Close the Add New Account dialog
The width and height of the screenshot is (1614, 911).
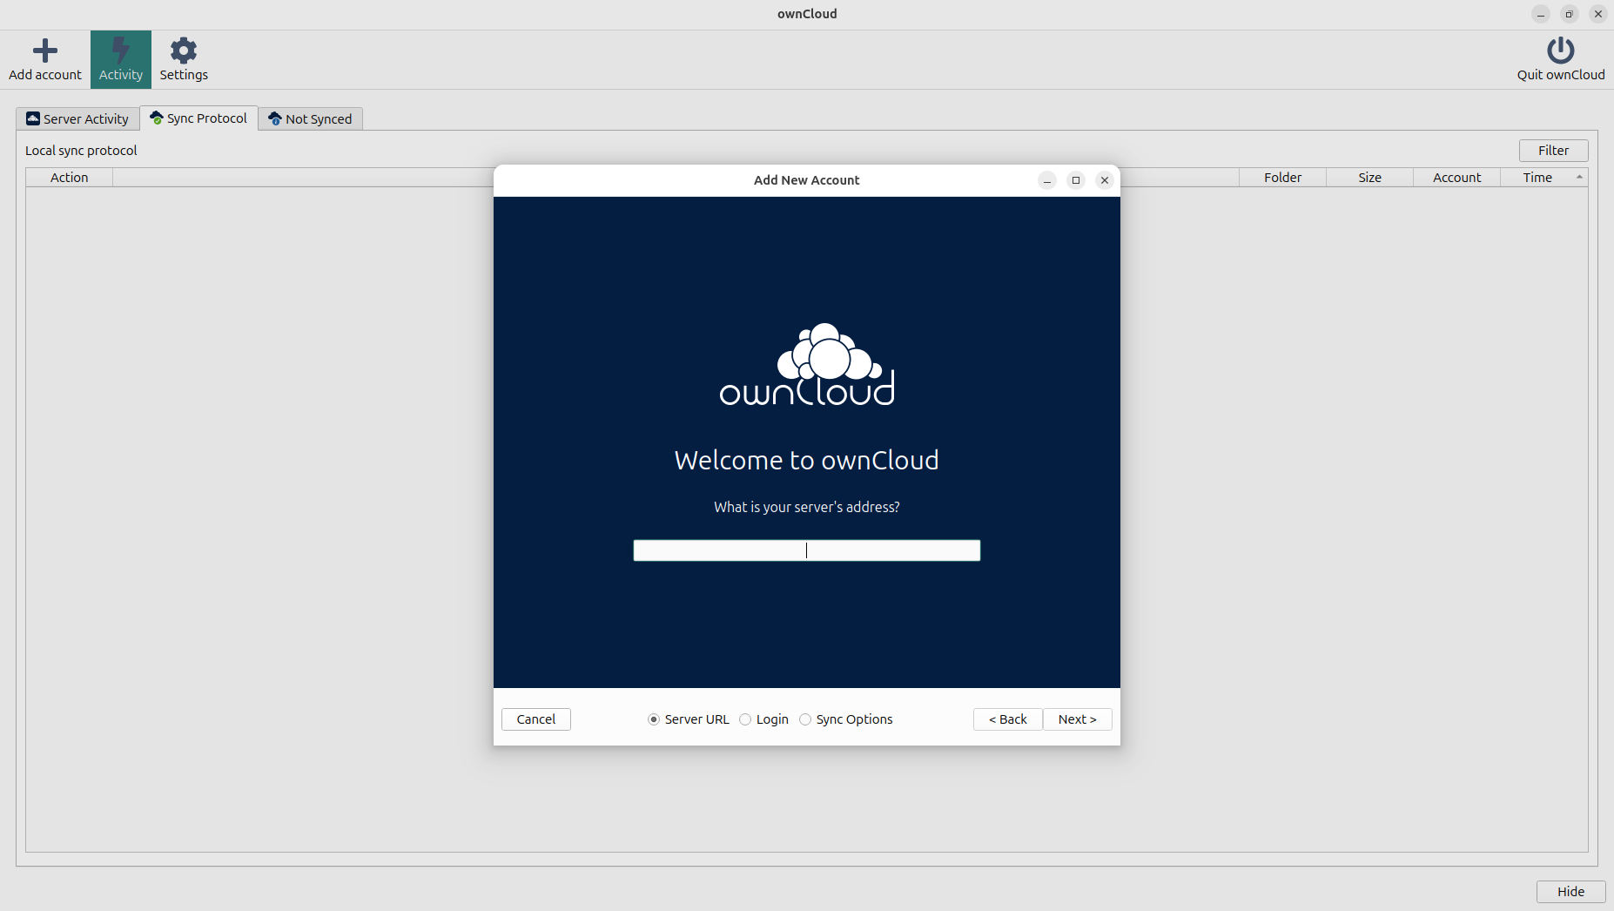1105,180
